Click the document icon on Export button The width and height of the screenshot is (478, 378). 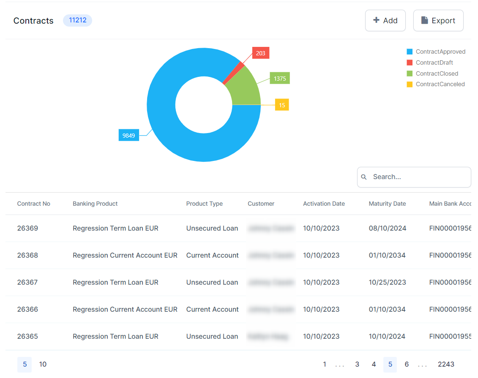425,20
